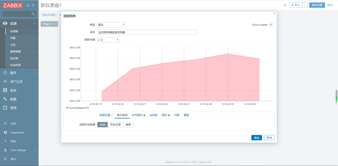Expand the 服务 menu section
This screenshot has height=166, width=338.
pyautogui.click(x=35, y=73)
